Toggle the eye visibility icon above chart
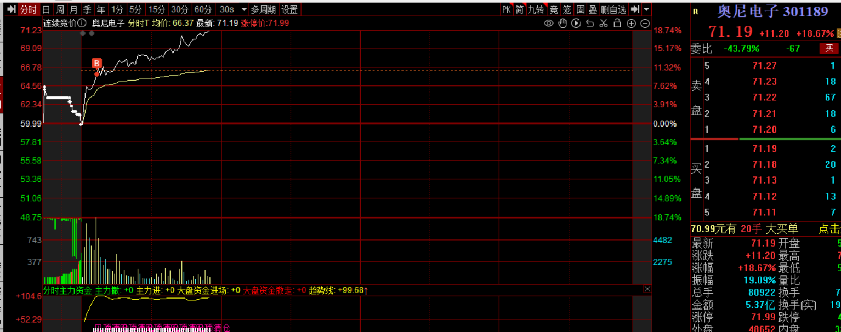Image resolution: width=841 pixels, height=332 pixels. 548,23
